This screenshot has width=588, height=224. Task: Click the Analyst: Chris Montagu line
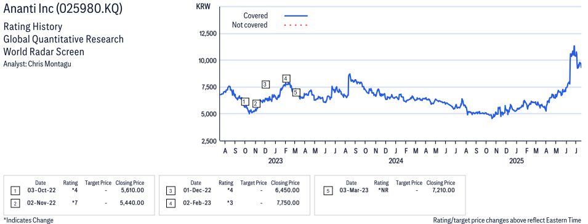(x=37, y=64)
